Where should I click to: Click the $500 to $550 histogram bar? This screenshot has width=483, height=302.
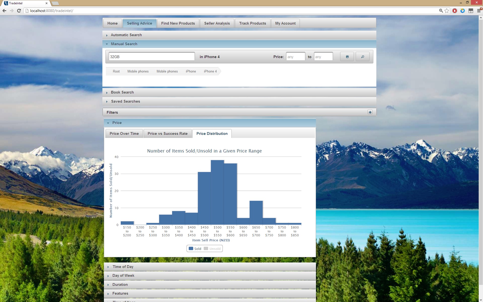[x=217, y=193]
